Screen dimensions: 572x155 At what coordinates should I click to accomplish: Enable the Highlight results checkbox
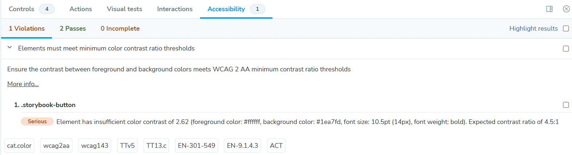[566, 28]
